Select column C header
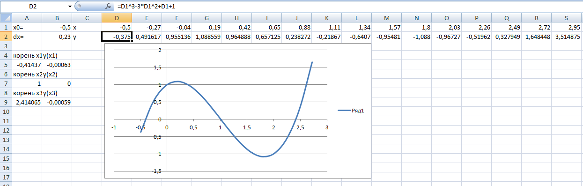This screenshot has height=186, width=583. 87,18
